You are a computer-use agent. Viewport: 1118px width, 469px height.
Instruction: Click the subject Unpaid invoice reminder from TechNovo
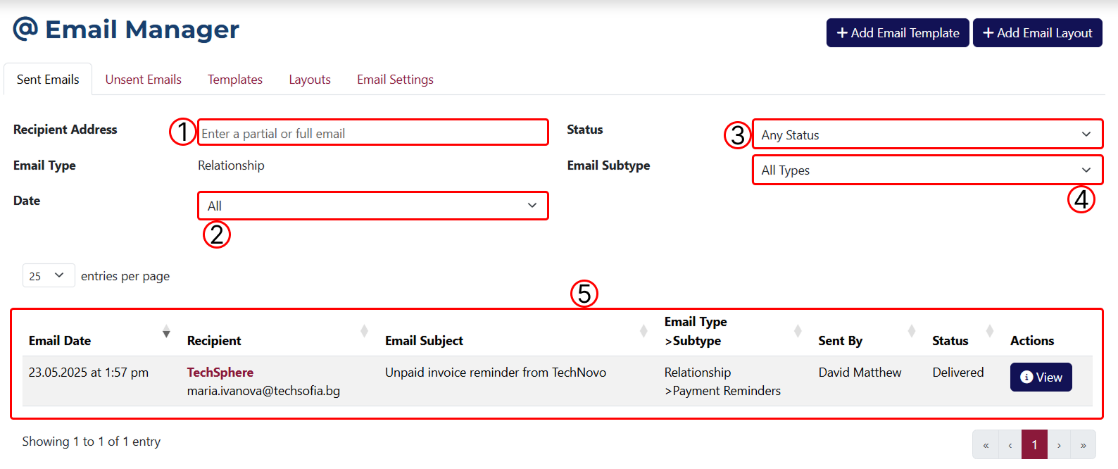tap(496, 372)
